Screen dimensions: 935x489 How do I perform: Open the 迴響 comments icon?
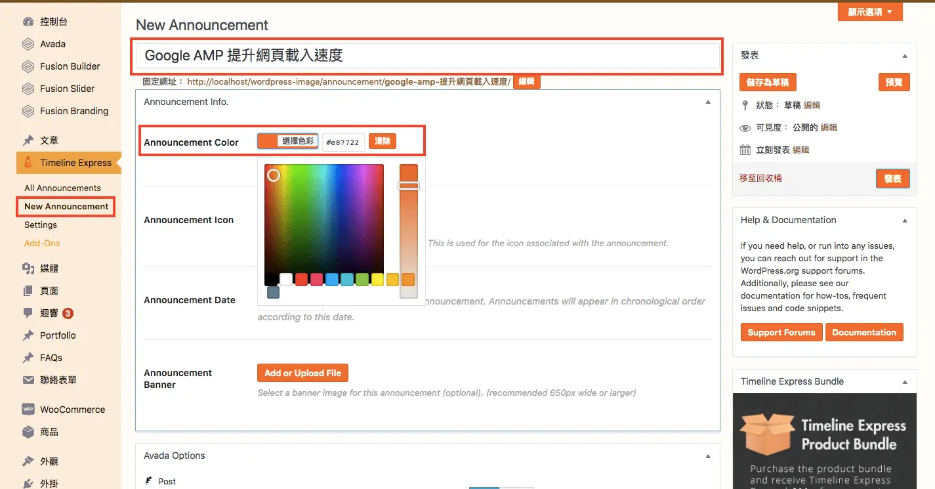(28, 313)
